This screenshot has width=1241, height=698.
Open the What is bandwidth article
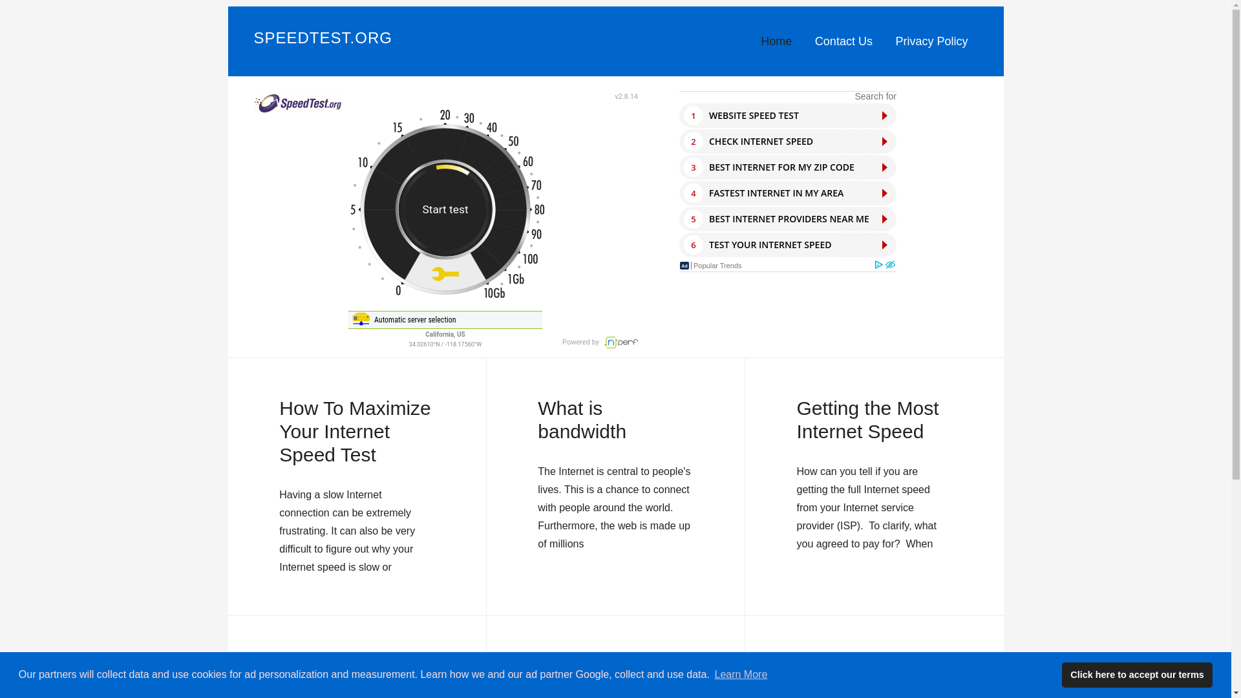(x=582, y=420)
